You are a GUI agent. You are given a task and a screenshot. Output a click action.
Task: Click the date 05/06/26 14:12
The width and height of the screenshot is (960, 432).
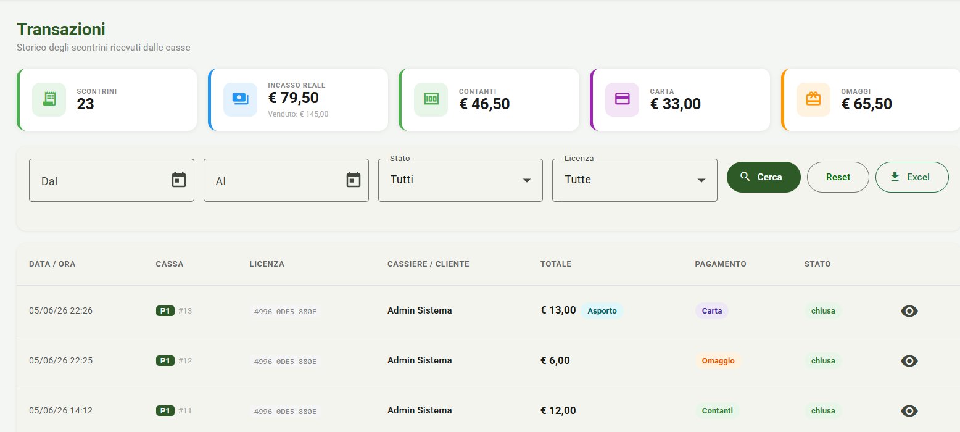60,410
